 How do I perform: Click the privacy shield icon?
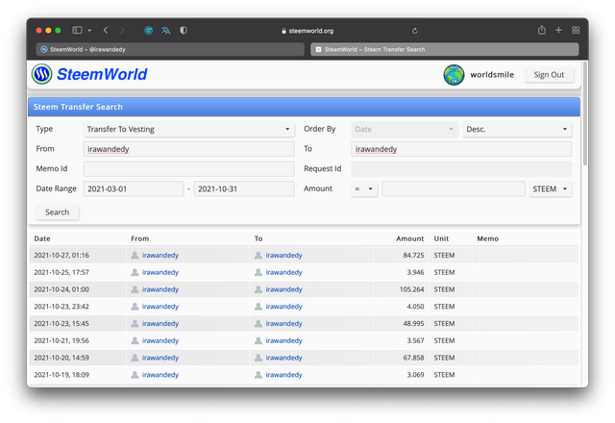(x=184, y=30)
